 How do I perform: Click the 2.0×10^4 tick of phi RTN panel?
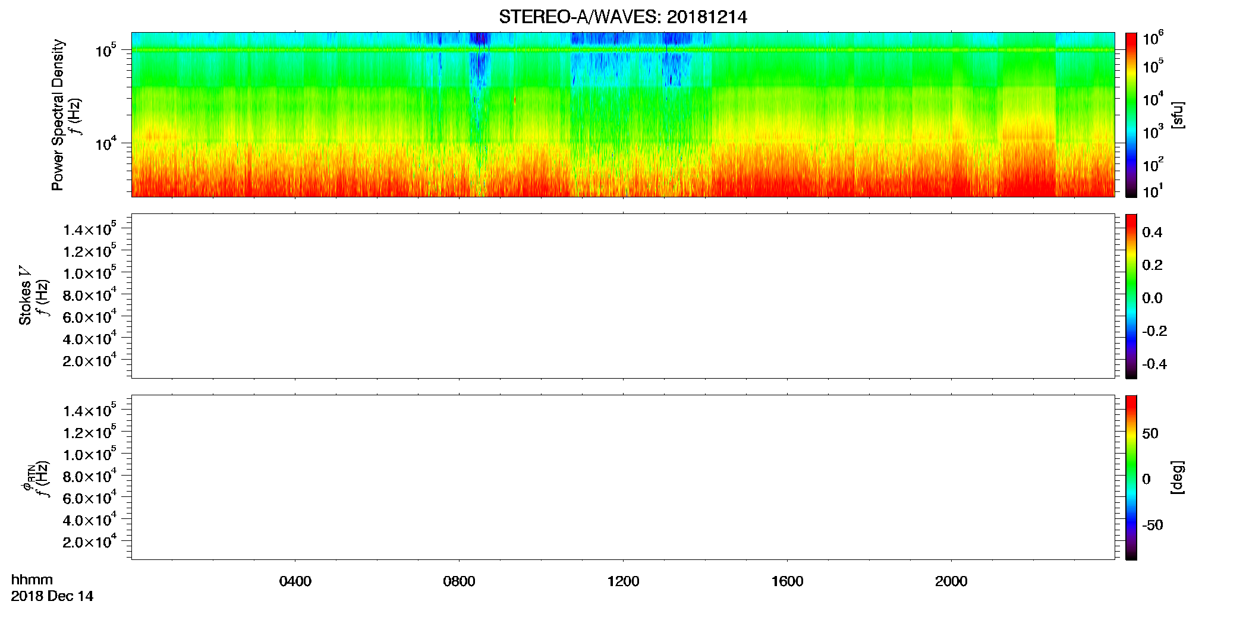tap(90, 541)
